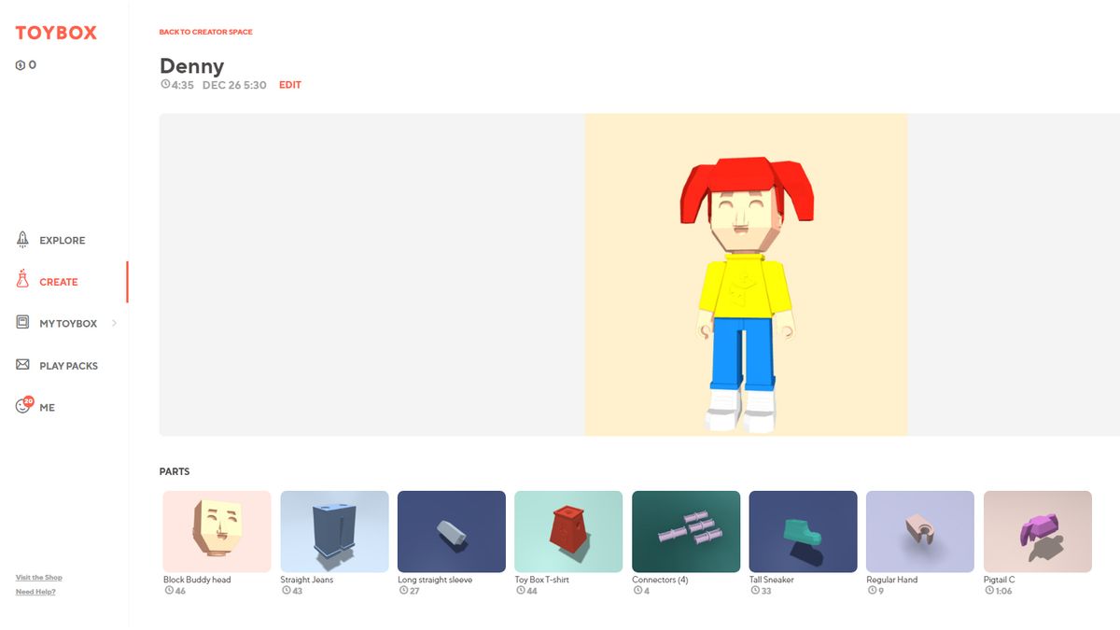
Task: Expand My Toybox with the chevron arrow
Action: click(x=114, y=323)
